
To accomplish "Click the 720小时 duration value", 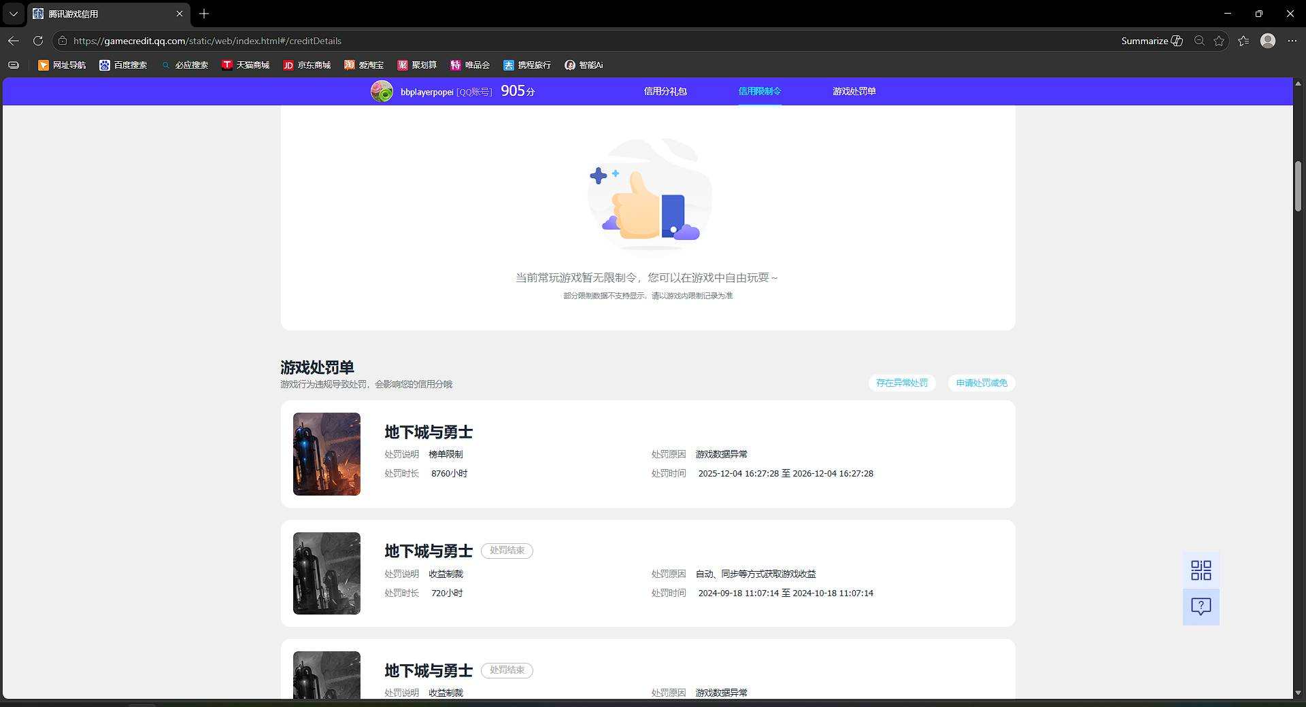I will point(447,593).
